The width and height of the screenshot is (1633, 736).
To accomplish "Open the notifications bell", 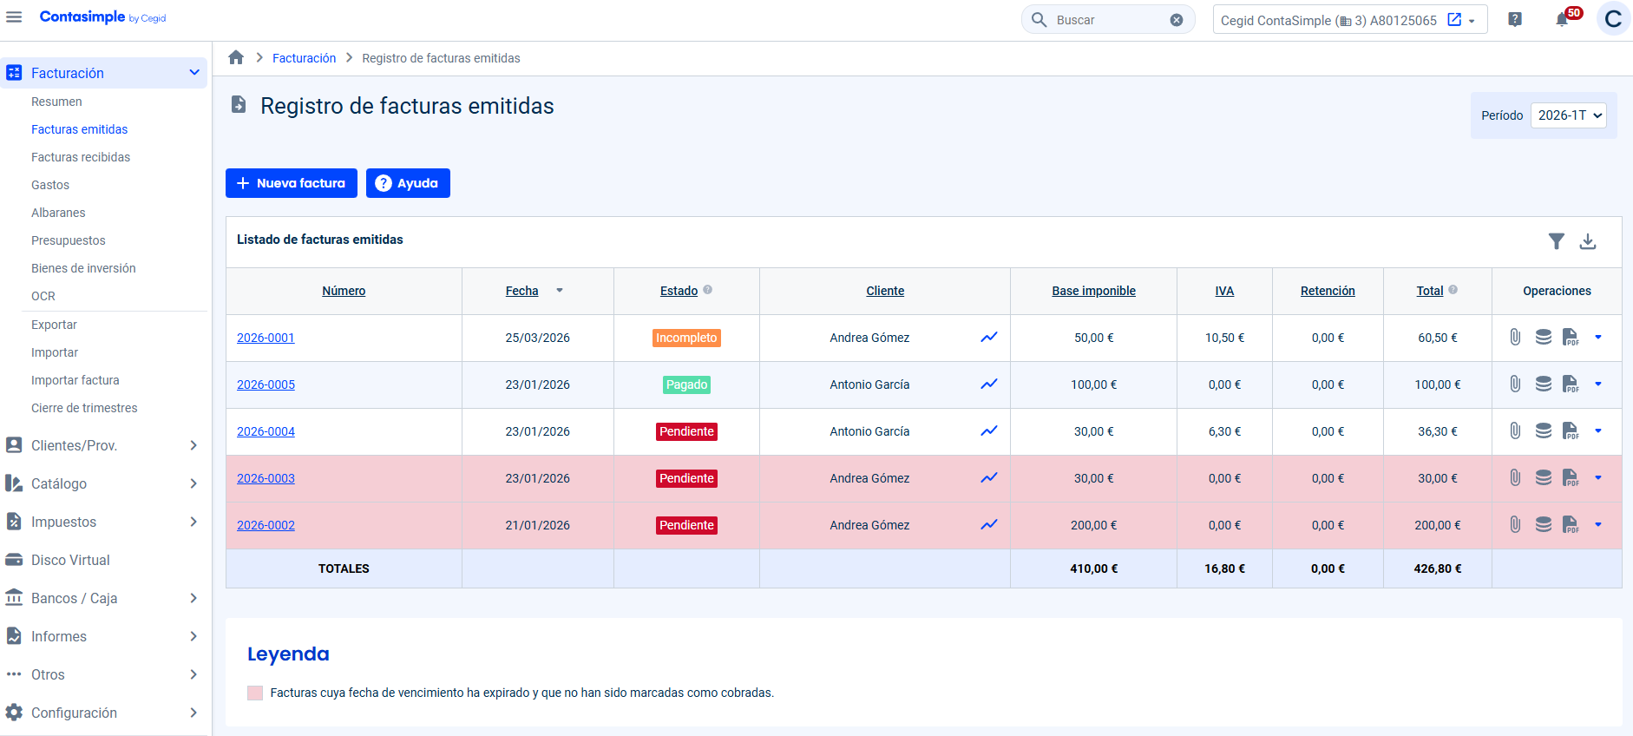I will (x=1562, y=20).
